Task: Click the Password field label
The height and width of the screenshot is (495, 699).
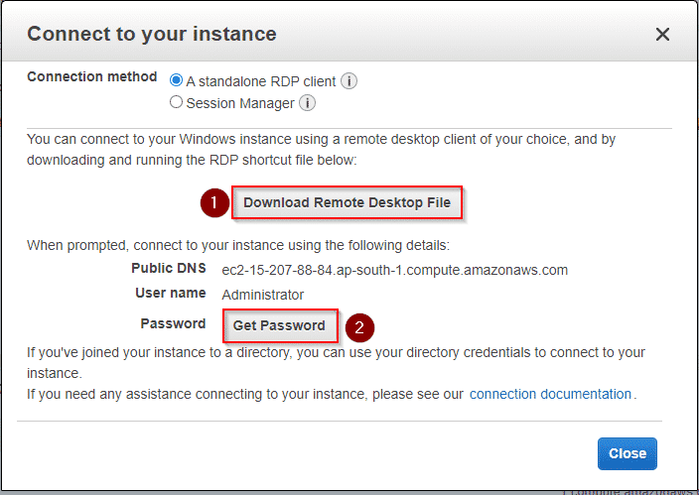Action: coord(173,323)
